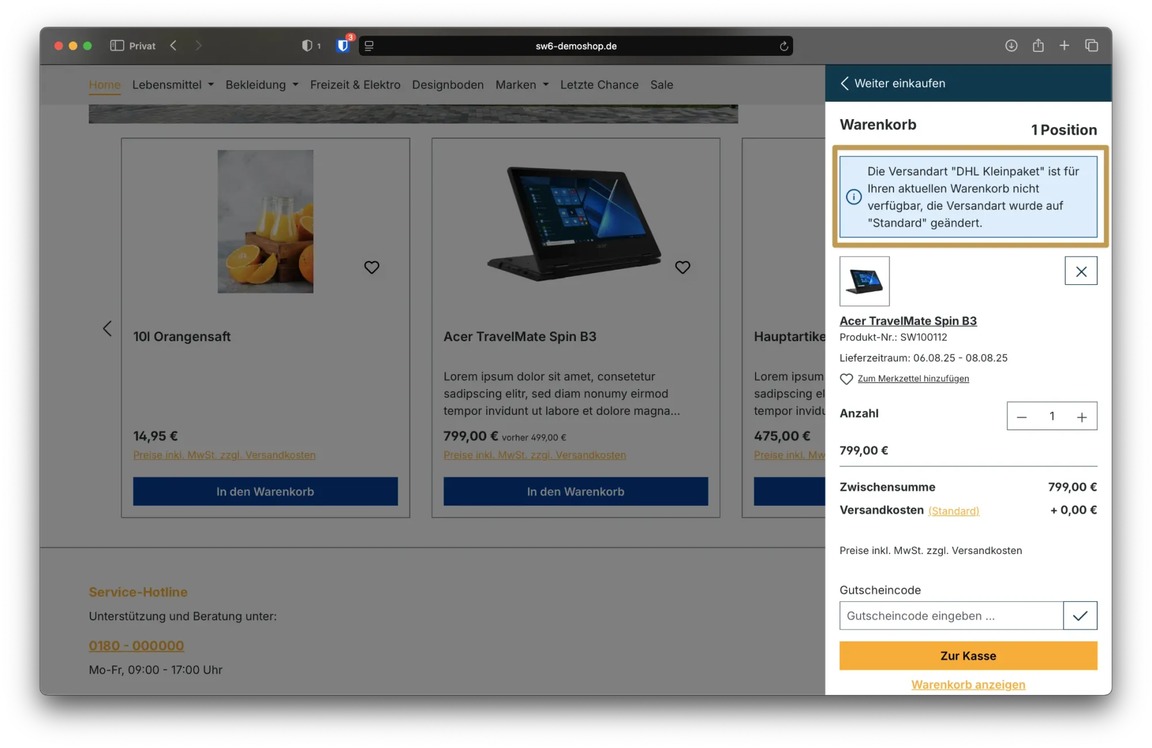This screenshot has width=1152, height=748.
Task: Open the Safari sidebar panel icon
Action: pyautogui.click(x=117, y=45)
